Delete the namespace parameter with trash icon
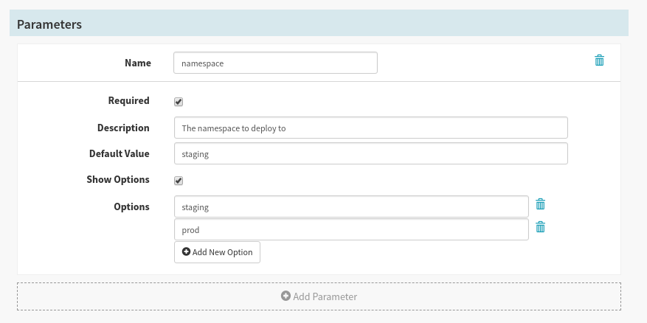This screenshot has width=647, height=323. pyautogui.click(x=599, y=60)
